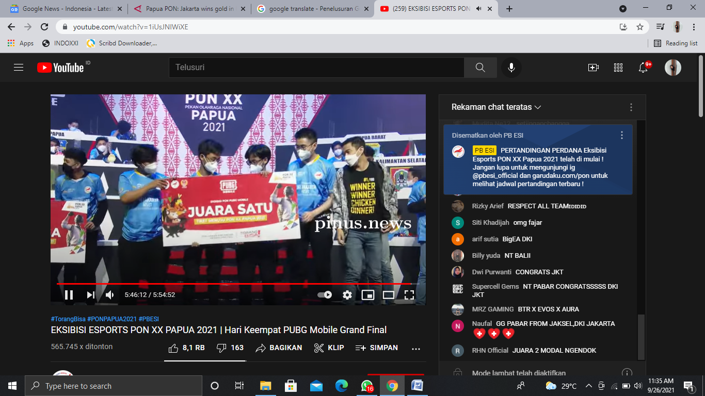Click the Supercell Gems chat message
Viewport: 705px width, 396px height.
click(544, 290)
